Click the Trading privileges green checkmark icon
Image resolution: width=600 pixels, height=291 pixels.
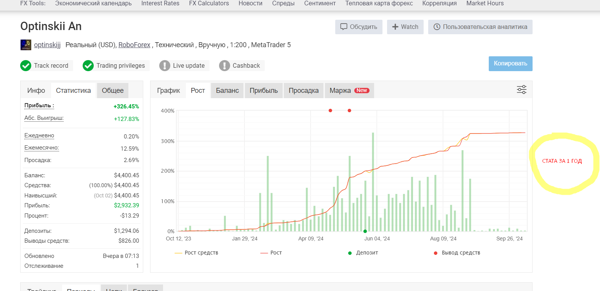point(88,66)
